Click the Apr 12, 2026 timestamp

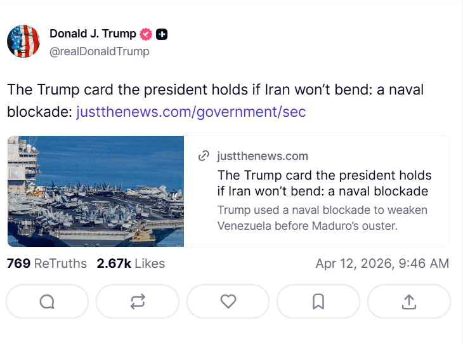coord(382,263)
